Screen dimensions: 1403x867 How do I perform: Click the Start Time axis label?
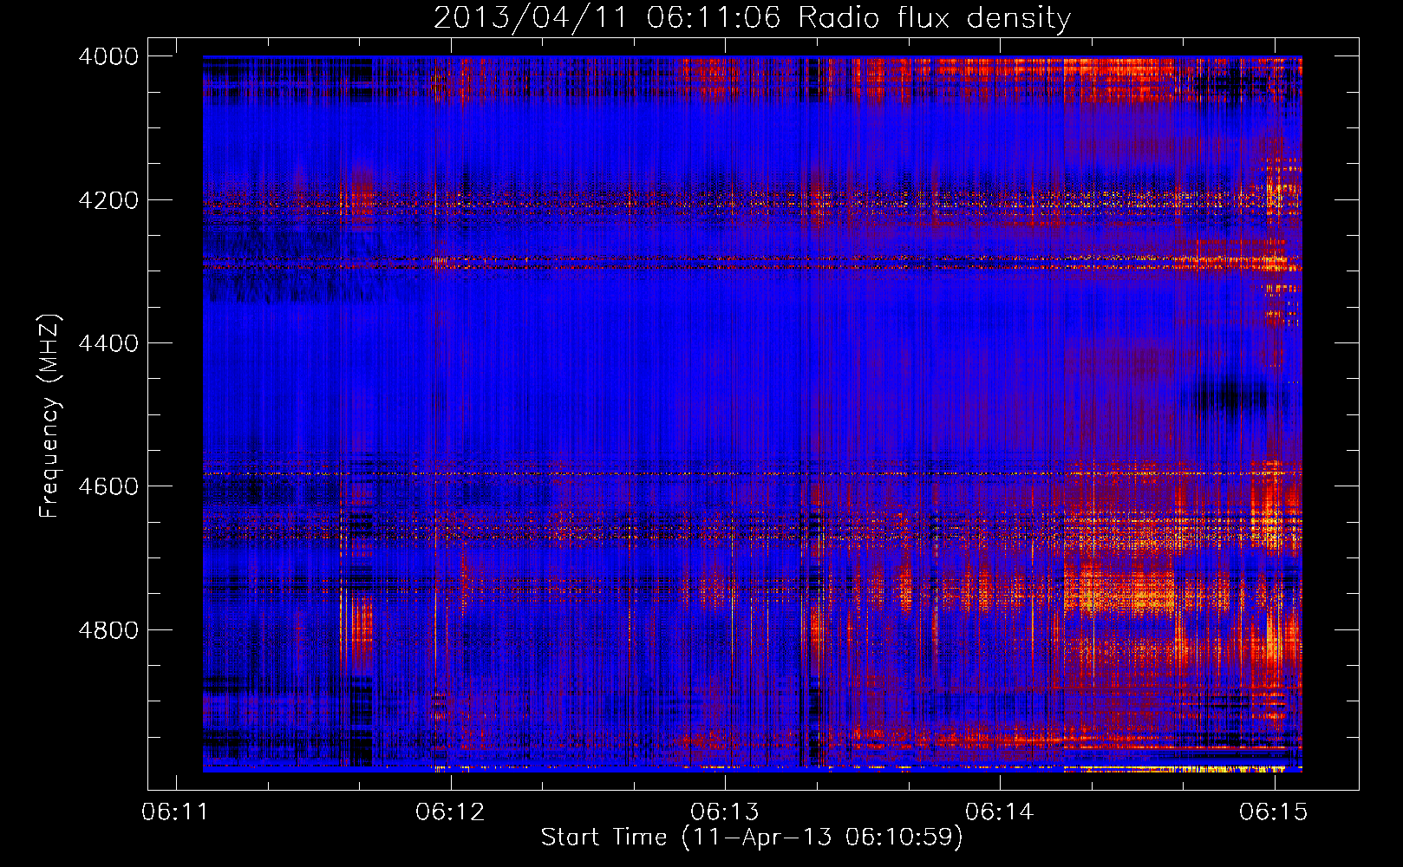click(x=752, y=838)
